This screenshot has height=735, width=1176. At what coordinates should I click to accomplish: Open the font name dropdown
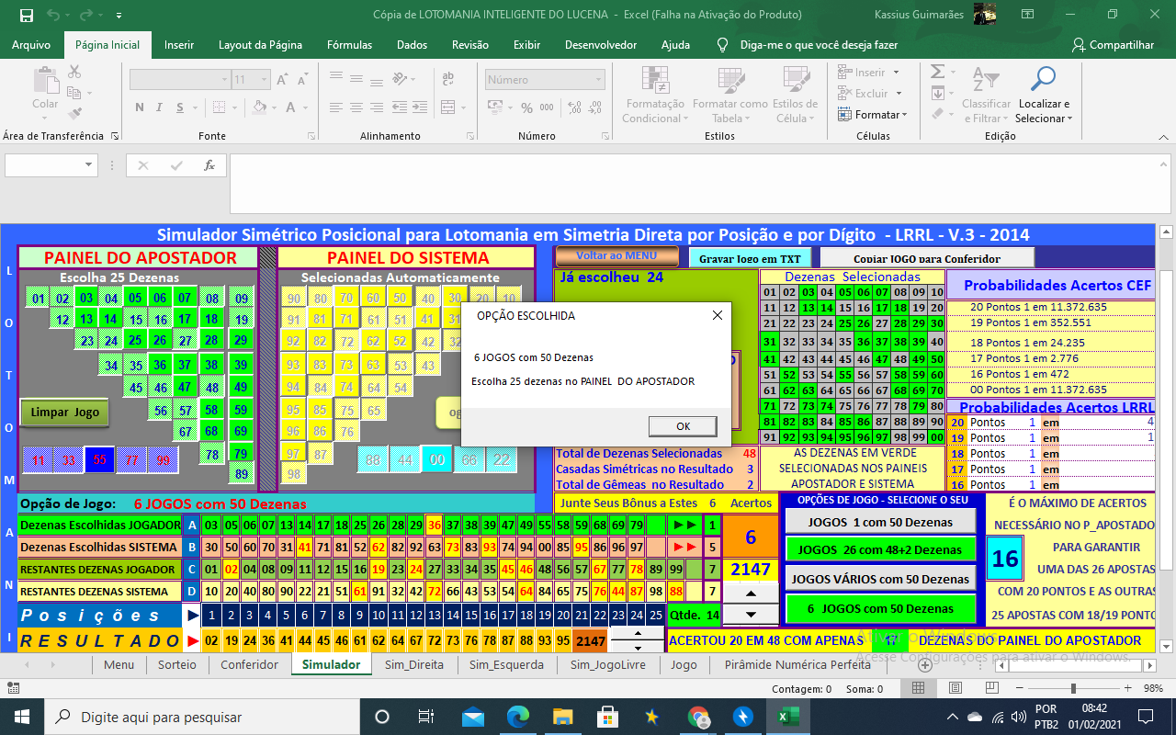point(222,80)
